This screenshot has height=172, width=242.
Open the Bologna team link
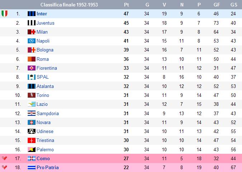coord(45,50)
